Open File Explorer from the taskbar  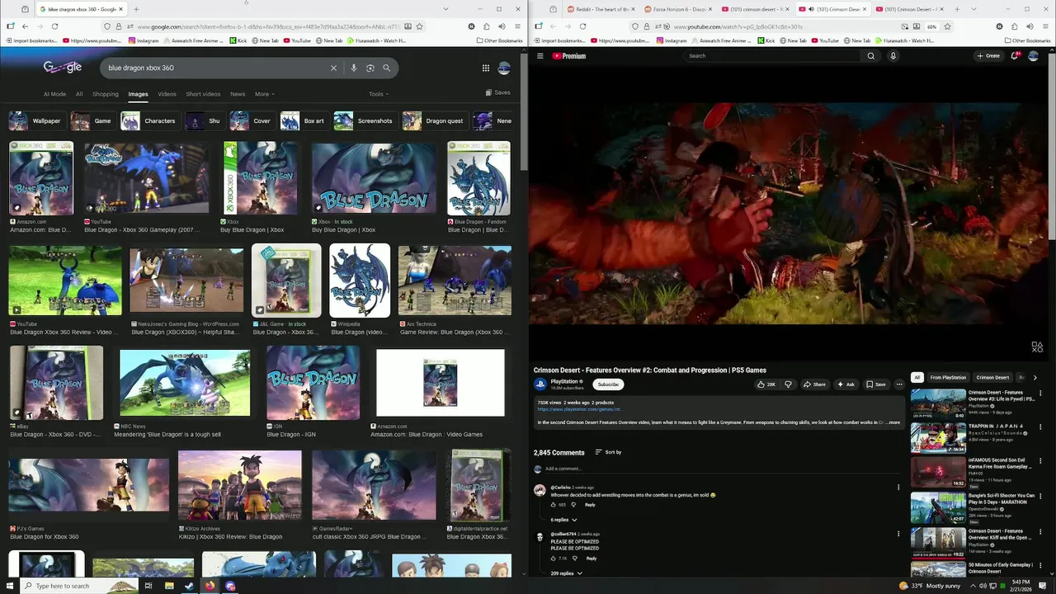[x=169, y=586]
